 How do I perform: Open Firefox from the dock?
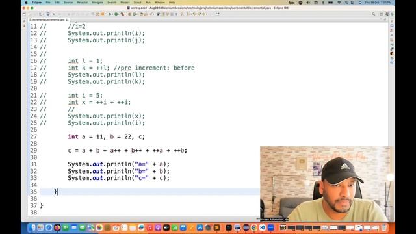pos(57,227)
